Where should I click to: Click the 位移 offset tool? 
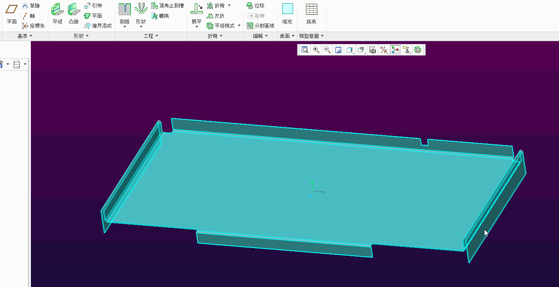coord(256,6)
